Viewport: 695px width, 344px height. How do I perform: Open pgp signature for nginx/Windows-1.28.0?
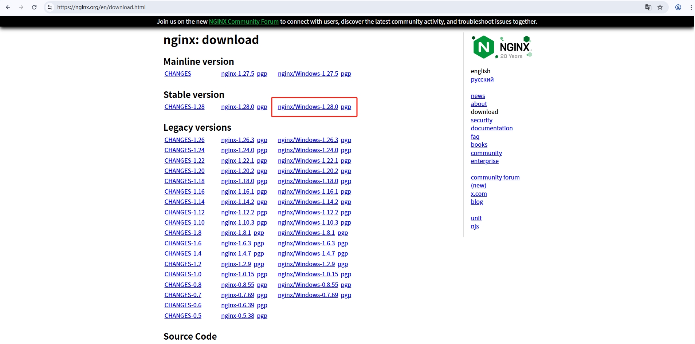346,107
